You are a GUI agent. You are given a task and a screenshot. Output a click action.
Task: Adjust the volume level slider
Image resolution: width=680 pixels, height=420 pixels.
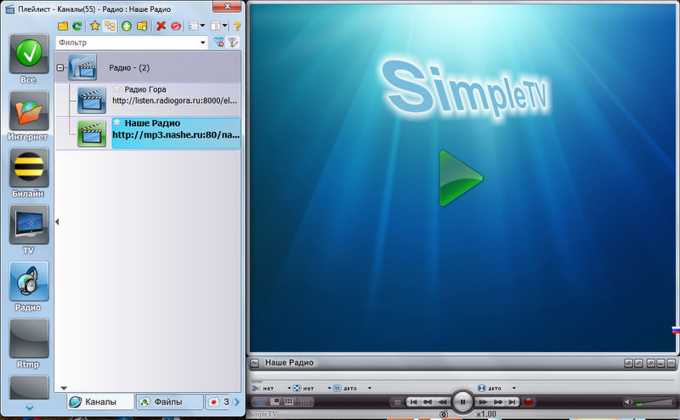[x=655, y=402]
